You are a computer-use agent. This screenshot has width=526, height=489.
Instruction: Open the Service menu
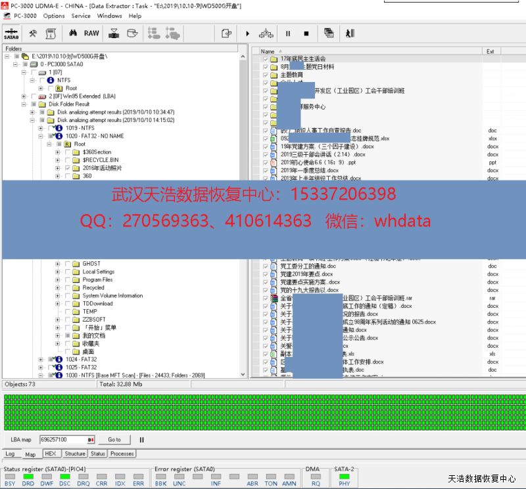click(x=81, y=16)
